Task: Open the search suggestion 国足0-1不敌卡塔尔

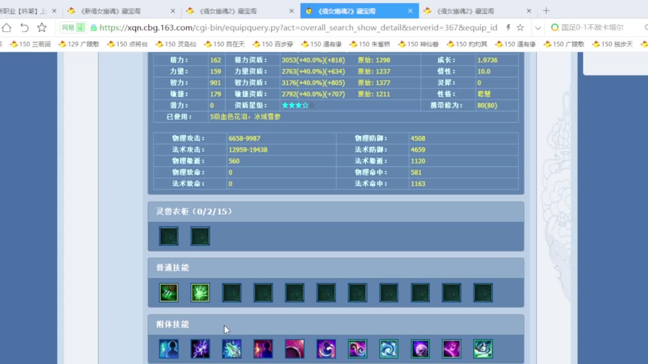Action: [x=591, y=28]
